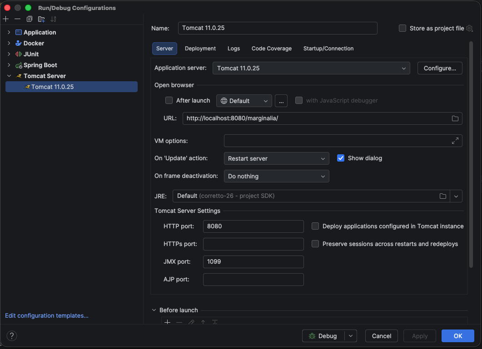Click the Debug button
The height and width of the screenshot is (349, 482).
click(323, 336)
